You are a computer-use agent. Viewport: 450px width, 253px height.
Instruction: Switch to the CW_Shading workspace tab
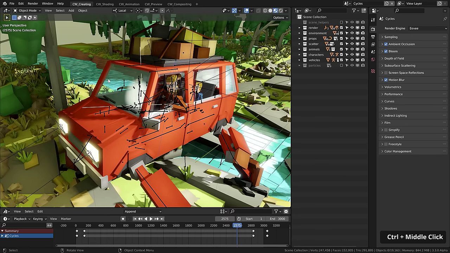[x=105, y=4]
